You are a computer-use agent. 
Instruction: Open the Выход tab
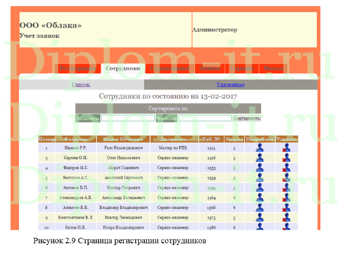click(x=273, y=69)
